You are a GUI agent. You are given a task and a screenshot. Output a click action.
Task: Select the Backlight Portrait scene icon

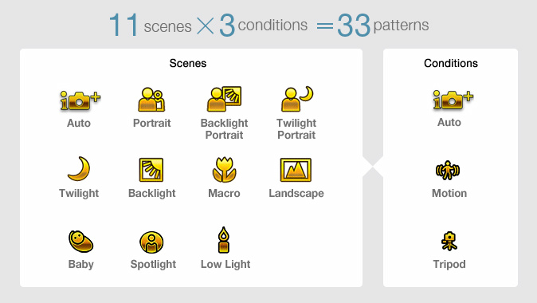tap(224, 99)
